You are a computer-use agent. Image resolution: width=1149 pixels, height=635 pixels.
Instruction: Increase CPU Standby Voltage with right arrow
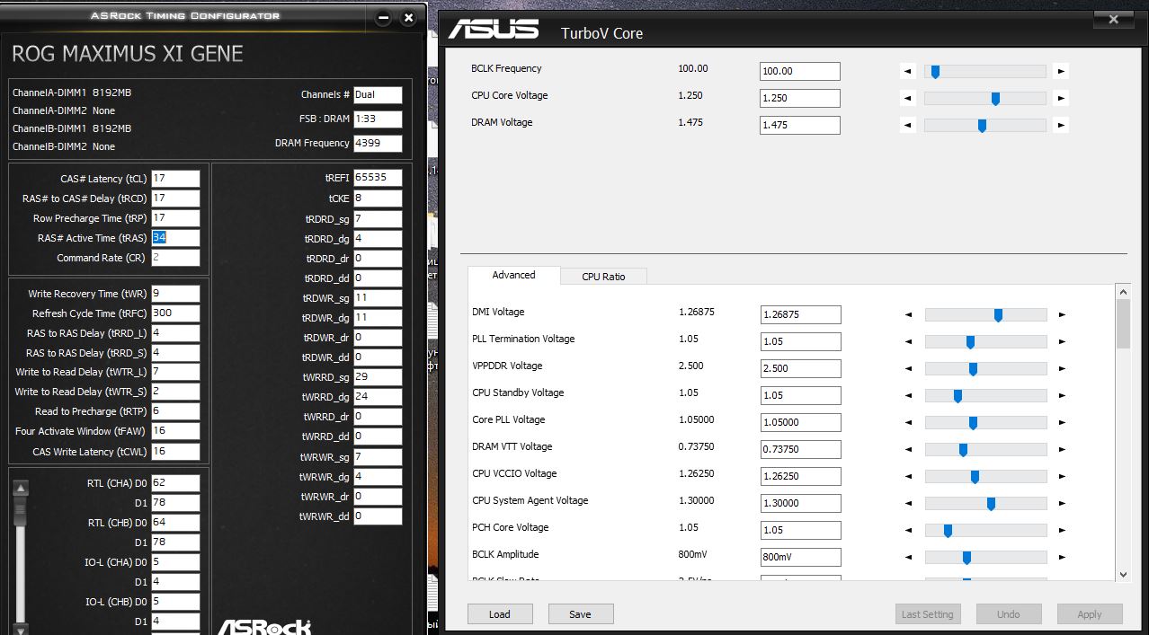point(1062,396)
